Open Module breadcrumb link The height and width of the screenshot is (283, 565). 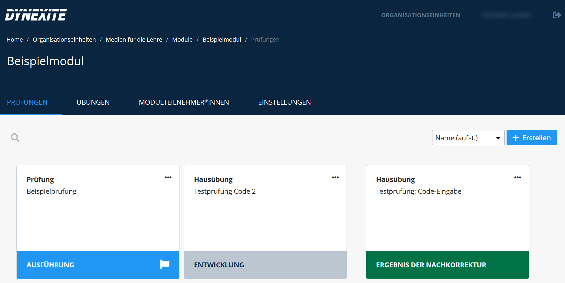click(182, 40)
